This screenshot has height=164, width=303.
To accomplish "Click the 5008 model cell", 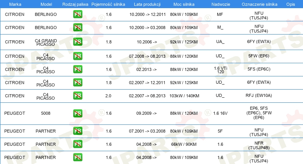I will click(x=46, y=113).
